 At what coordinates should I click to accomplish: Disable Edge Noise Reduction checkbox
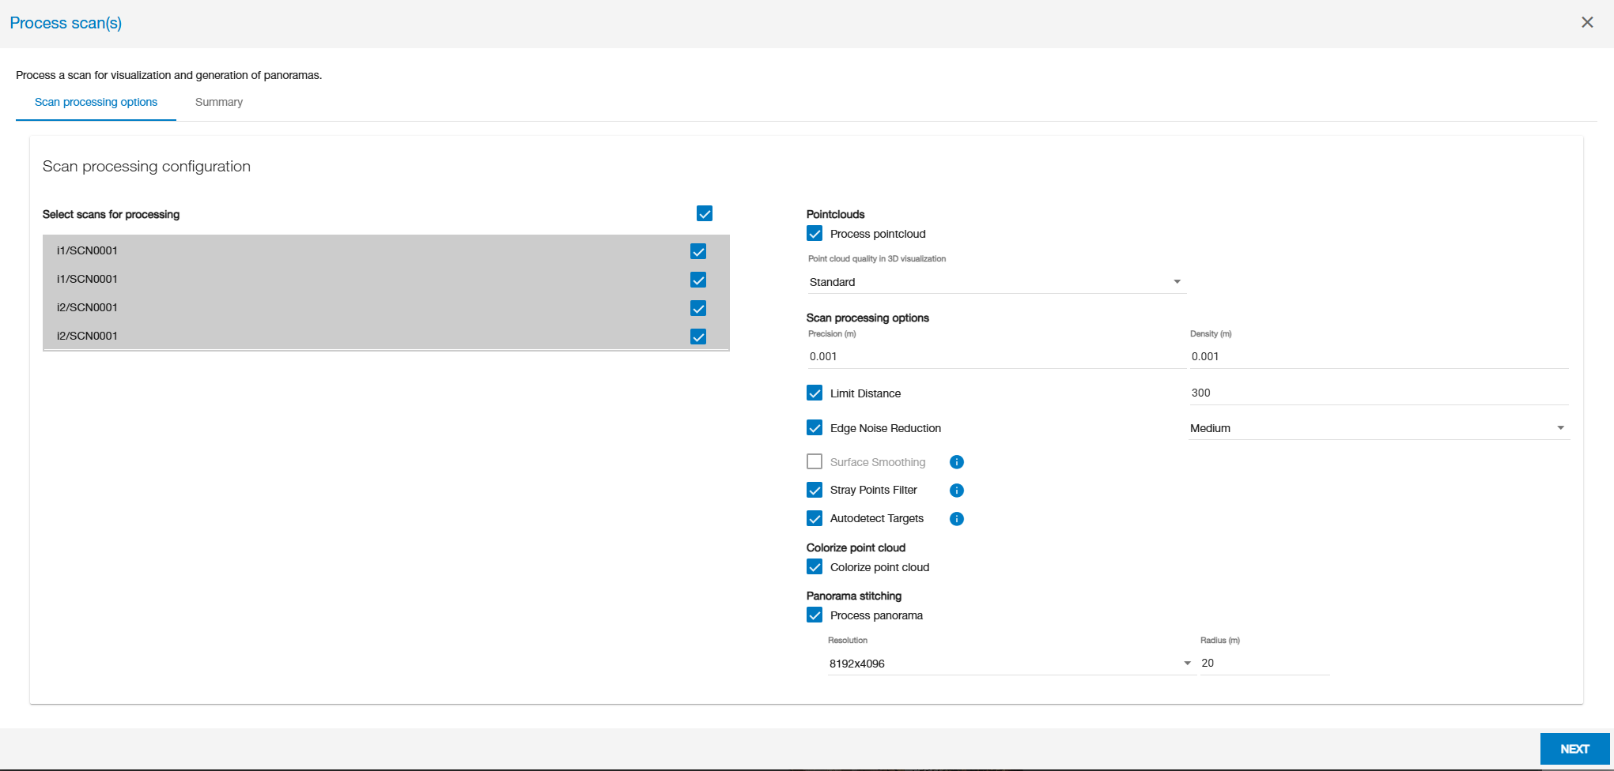[x=815, y=428]
